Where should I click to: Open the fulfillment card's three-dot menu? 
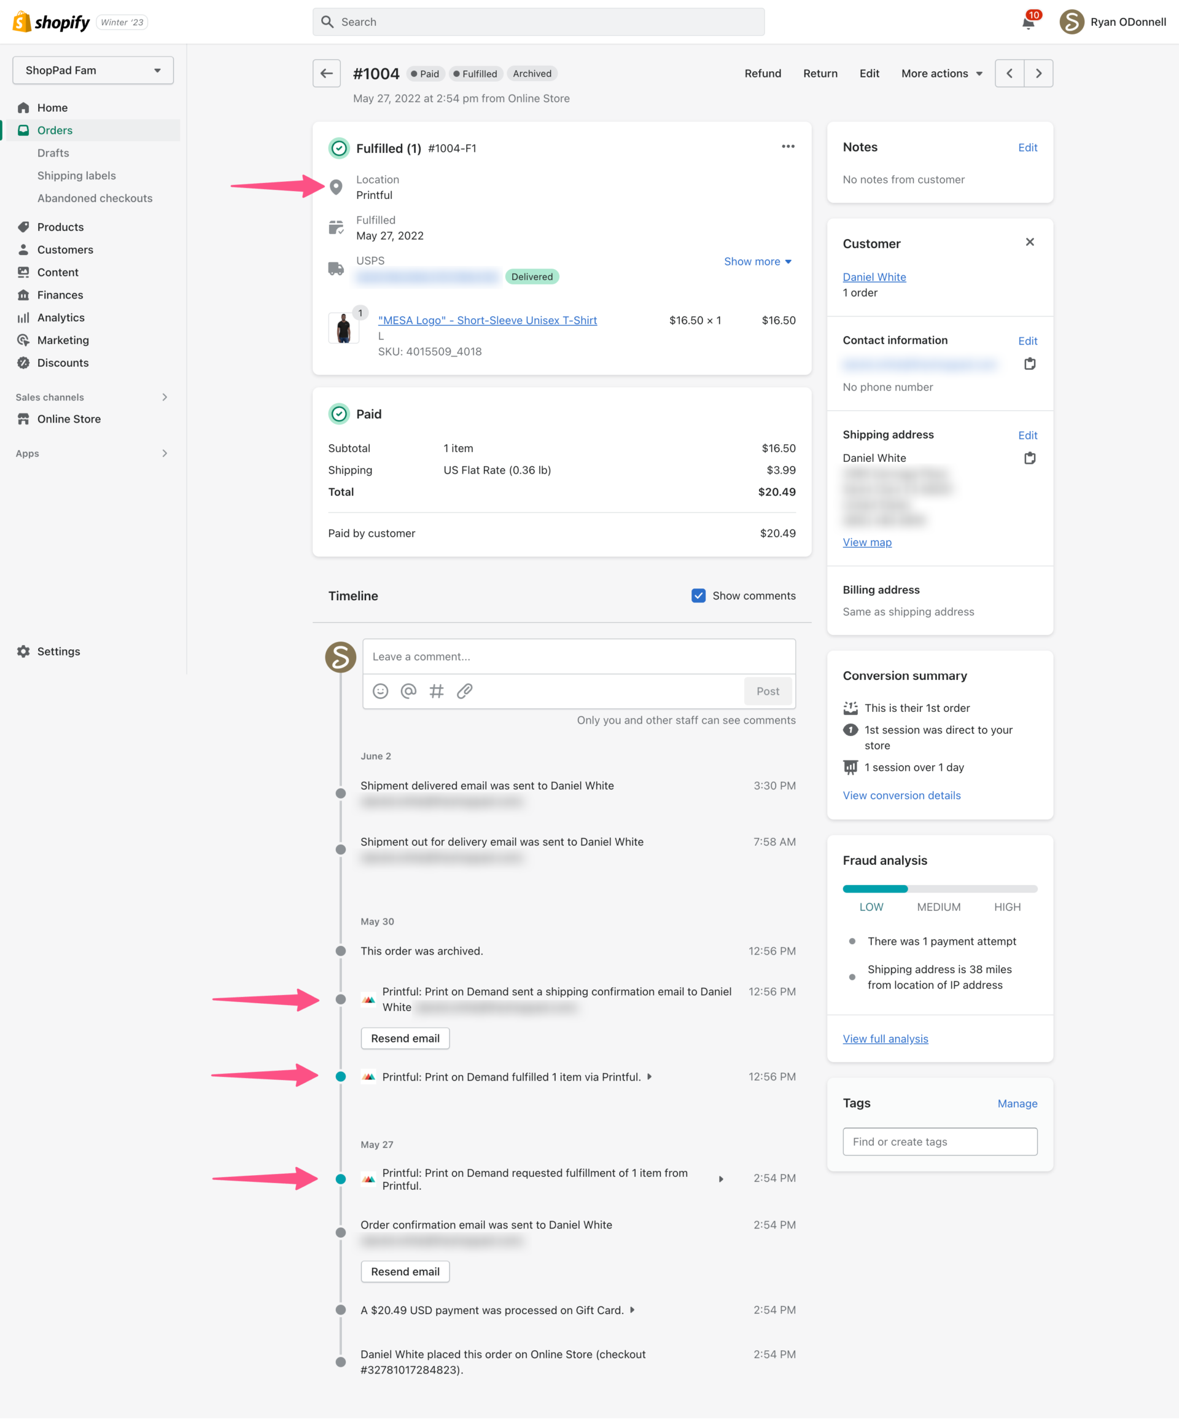point(788,146)
